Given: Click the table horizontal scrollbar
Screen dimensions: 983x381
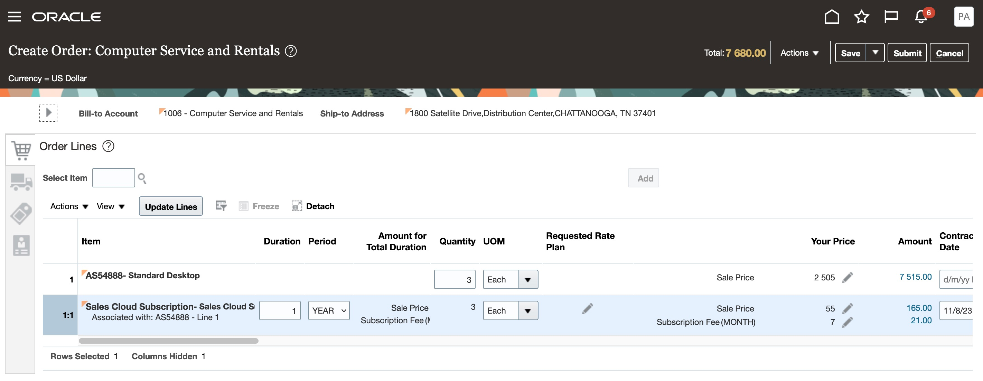Looking at the screenshot, I should click(168, 341).
